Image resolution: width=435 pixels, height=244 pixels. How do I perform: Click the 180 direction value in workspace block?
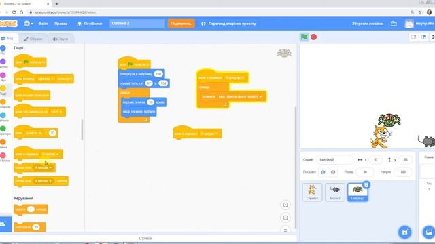tap(158, 74)
